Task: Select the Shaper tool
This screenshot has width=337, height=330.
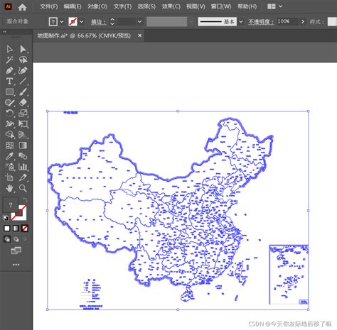Action: coord(9,102)
